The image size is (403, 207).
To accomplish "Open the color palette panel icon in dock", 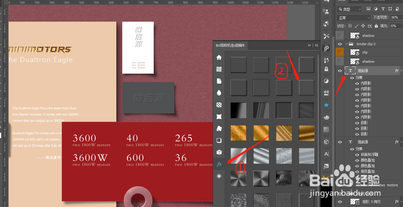I will 326,117.
